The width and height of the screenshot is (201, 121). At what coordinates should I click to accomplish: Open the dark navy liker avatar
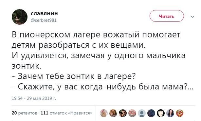[x=151, y=113]
